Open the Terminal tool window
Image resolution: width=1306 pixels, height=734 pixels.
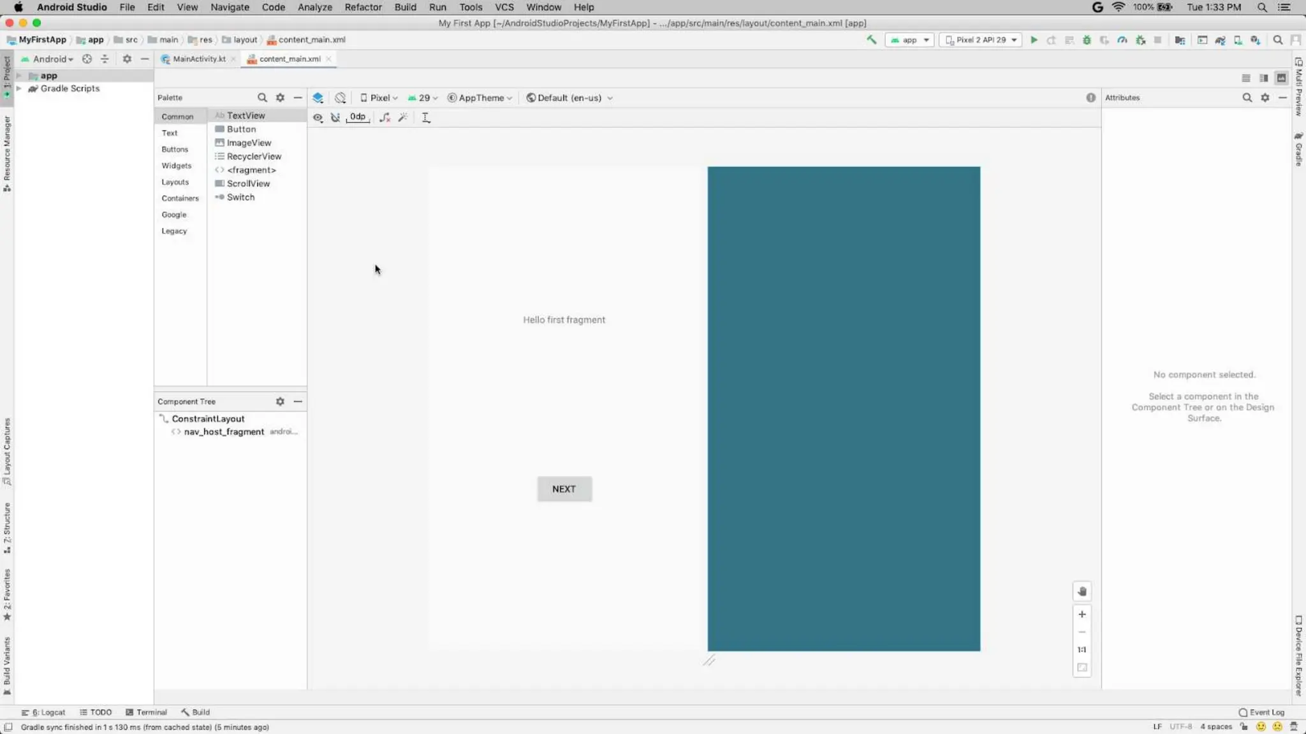click(x=146, y=712)
